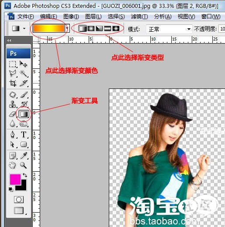Swap foreground and background colors
This screenshot has height=227, width=225.
click(25, 175)
